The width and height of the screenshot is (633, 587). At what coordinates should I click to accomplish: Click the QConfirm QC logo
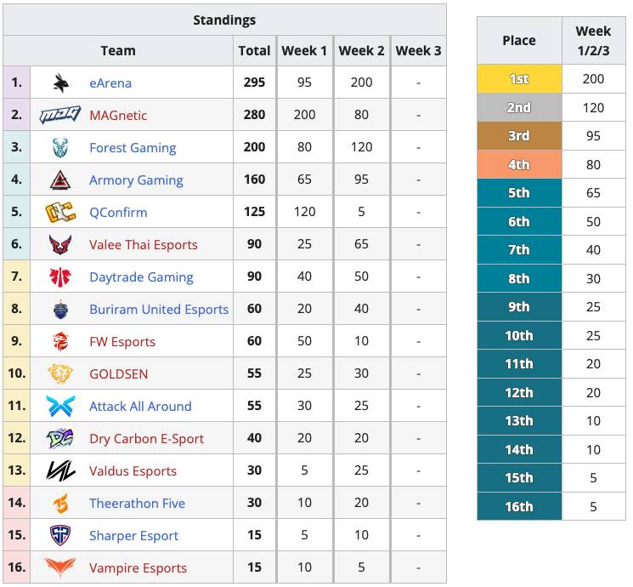[60, 212]
